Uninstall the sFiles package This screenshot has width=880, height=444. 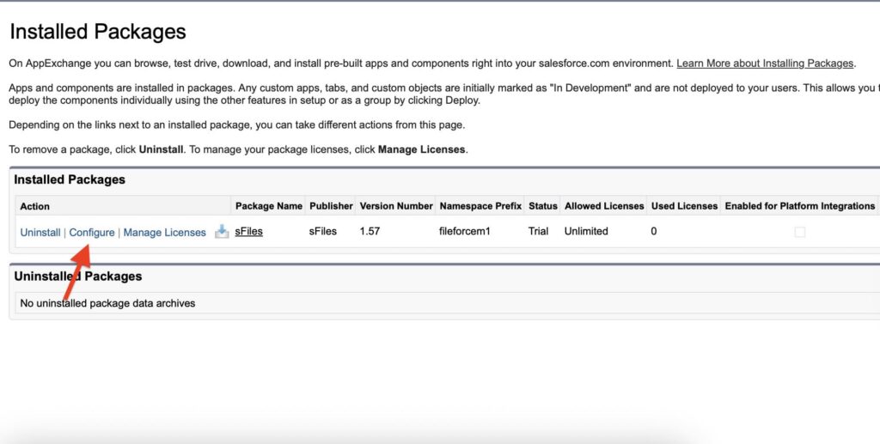point(40,232)
